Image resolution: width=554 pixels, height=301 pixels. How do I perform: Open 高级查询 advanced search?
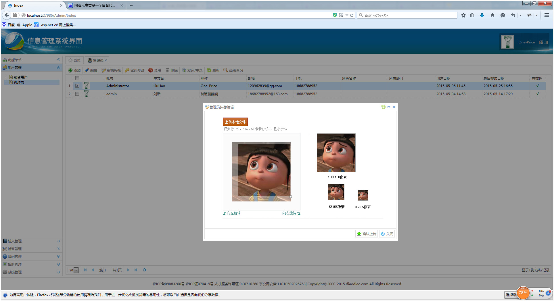coord(233,70)
